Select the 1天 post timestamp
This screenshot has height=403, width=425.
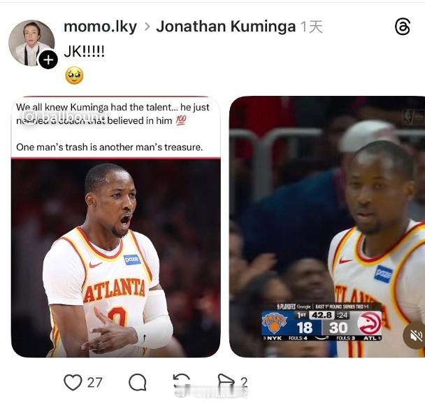point(312,27)
